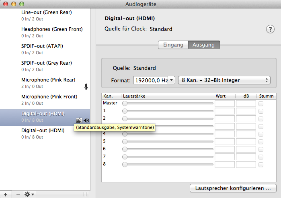Screen dimensions: 281x198
Task: Click the dB column header
Action: (x=246, y=96)
